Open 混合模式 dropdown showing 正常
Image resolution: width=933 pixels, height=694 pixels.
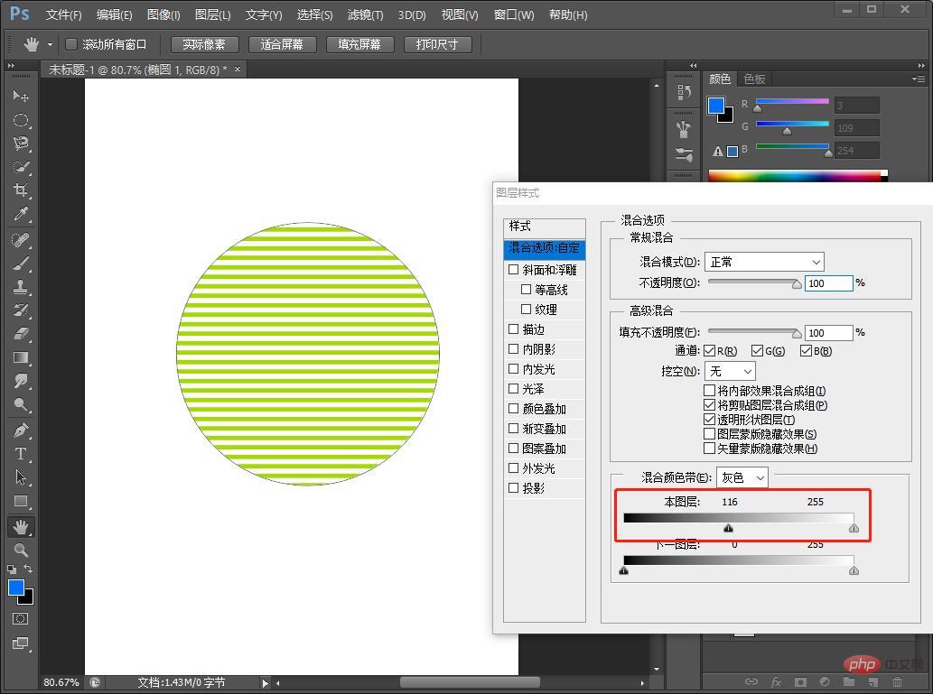764,262
